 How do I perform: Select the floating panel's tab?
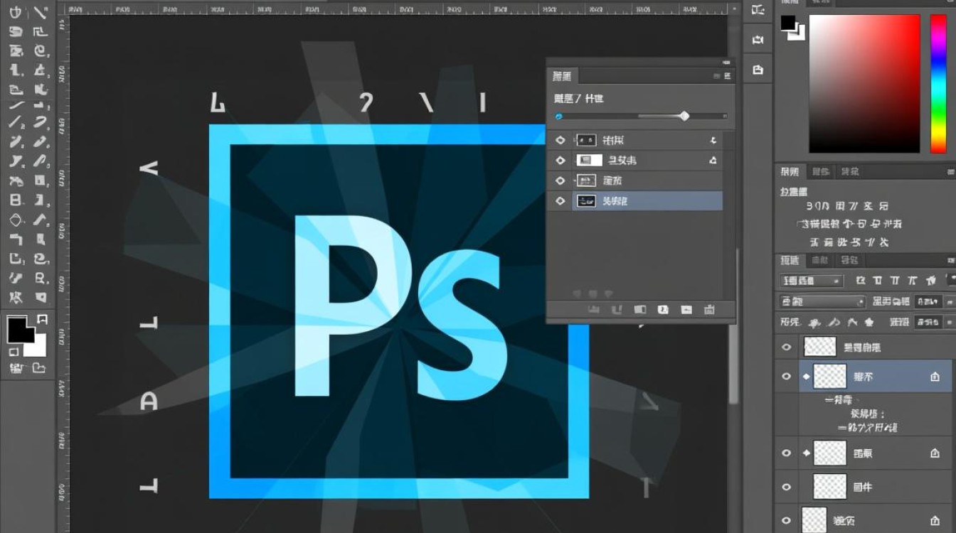[x=562, y=76]
